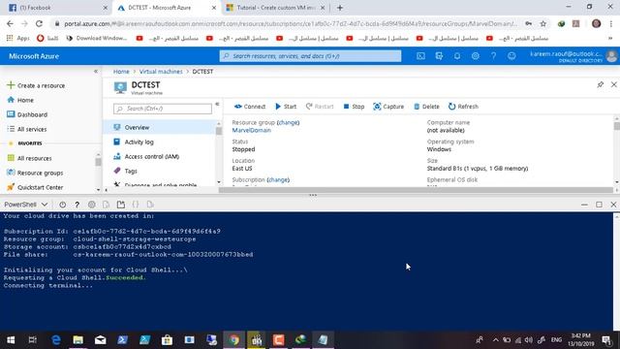Open the Chrome menu three dots
Screen dimensions: 620x349
point(612,23)
